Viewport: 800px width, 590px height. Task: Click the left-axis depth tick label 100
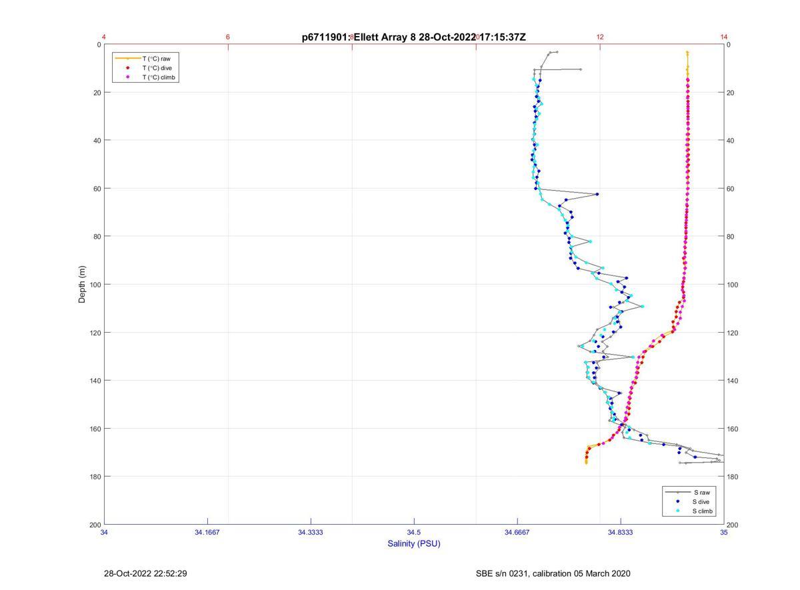[94, 285]
